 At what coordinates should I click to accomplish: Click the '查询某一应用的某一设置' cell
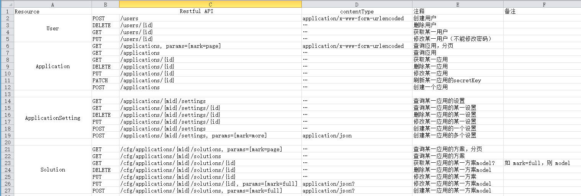click(x=458, y=108)
